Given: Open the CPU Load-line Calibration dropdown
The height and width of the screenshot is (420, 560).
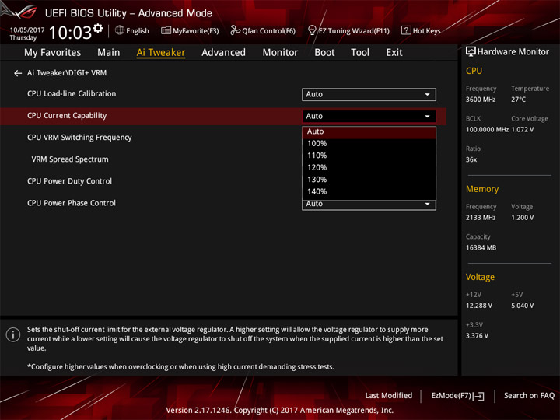Looking at the screenshot, I should pos(369,94).
